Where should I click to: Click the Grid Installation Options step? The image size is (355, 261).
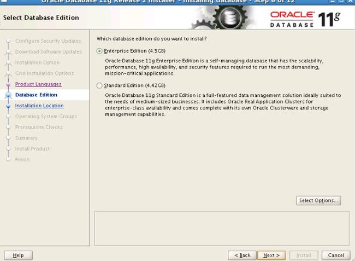click(44, 73)
